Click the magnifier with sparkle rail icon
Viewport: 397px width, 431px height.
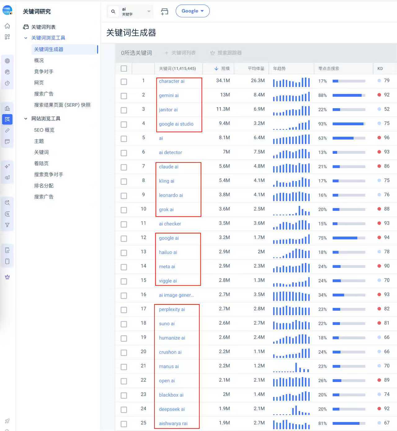(7, 202)
